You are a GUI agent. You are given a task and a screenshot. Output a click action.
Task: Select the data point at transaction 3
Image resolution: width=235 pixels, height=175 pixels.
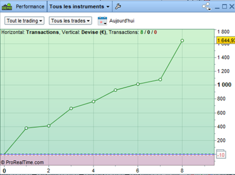71,108
